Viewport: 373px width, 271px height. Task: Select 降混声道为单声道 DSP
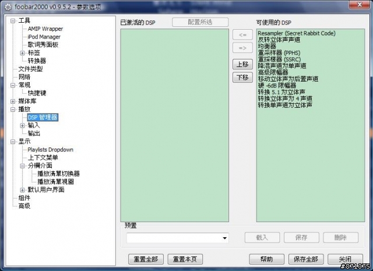(x=282, y=66)
